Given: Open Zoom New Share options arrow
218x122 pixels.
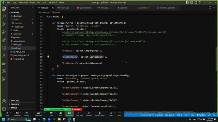Looking at the screenshot, I should coord(73,113).
